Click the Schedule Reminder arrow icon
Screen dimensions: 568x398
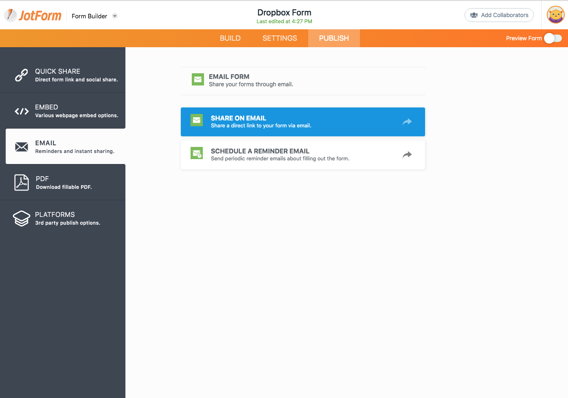tap(407, 155)
